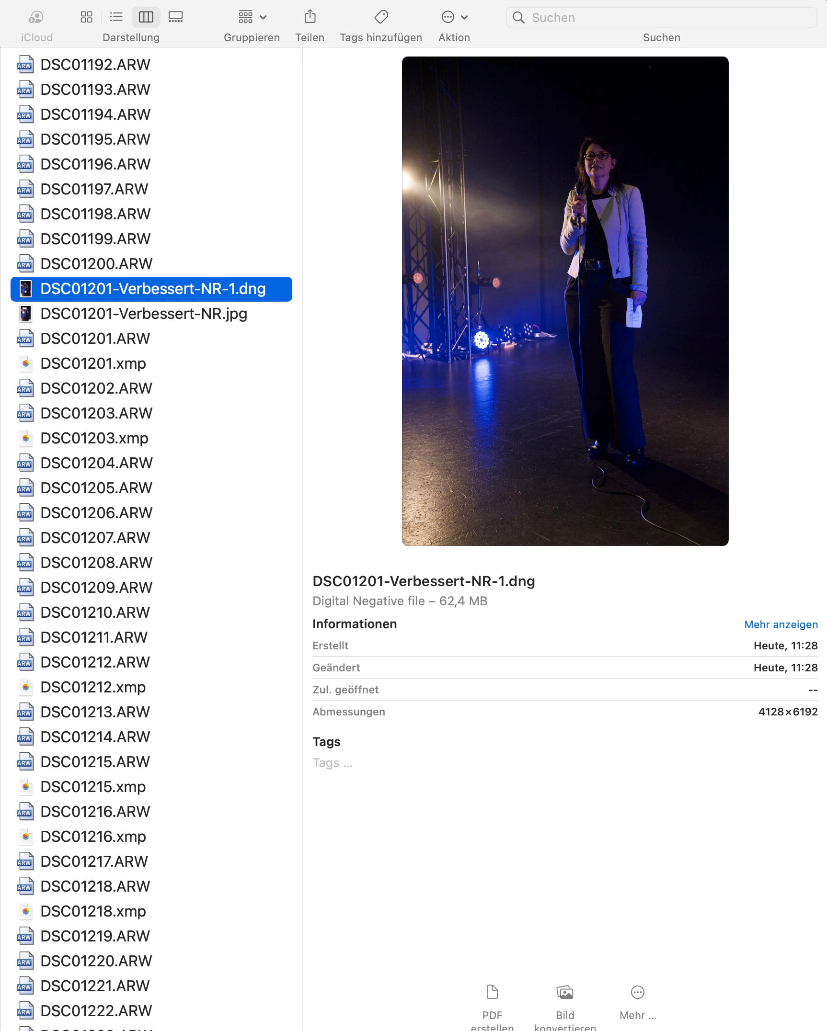Click PDF erstellen quick action
The height and width of the screenshot is (1031, 827).
(x=492, y=1006)
